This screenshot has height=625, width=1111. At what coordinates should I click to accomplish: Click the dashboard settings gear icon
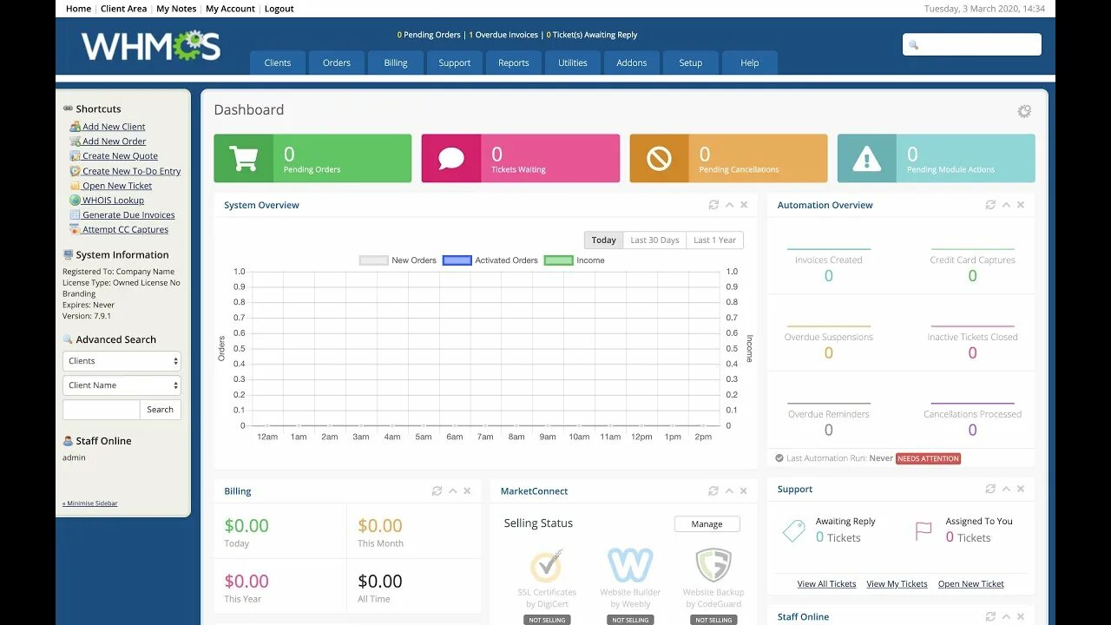tap(1024, 111)
